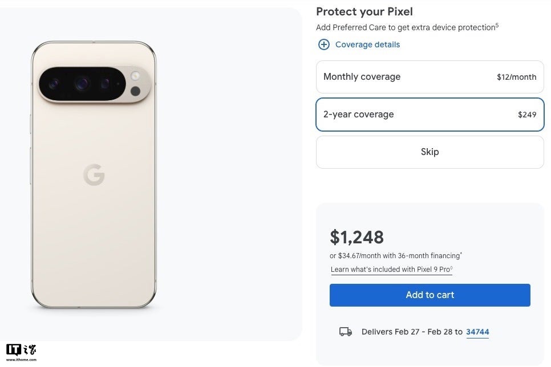Click the $12/month price label
Screen dimensions: 551x367
click(516, 78)
